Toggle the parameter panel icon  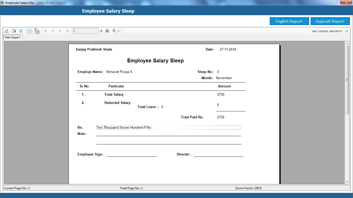[30, 31]
